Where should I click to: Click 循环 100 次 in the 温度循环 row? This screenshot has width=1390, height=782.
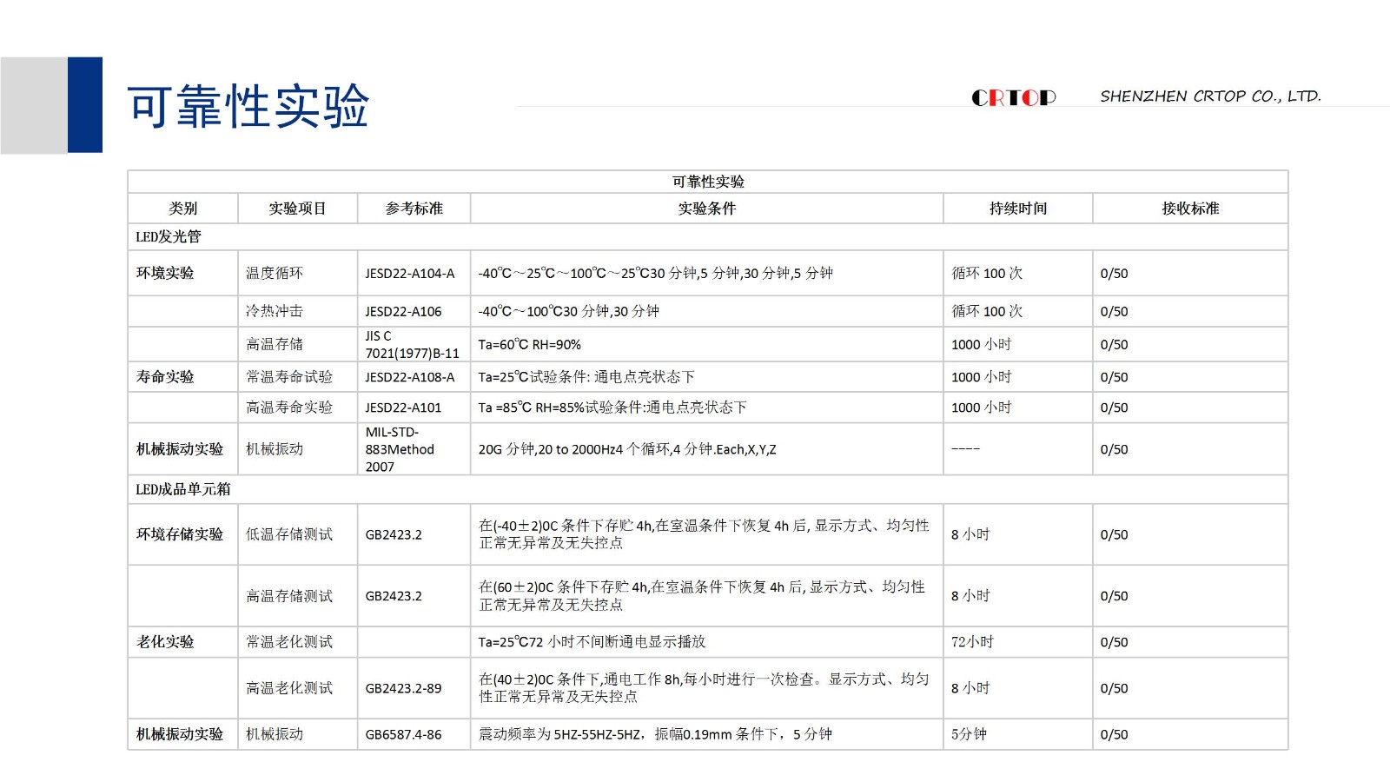1017,273
